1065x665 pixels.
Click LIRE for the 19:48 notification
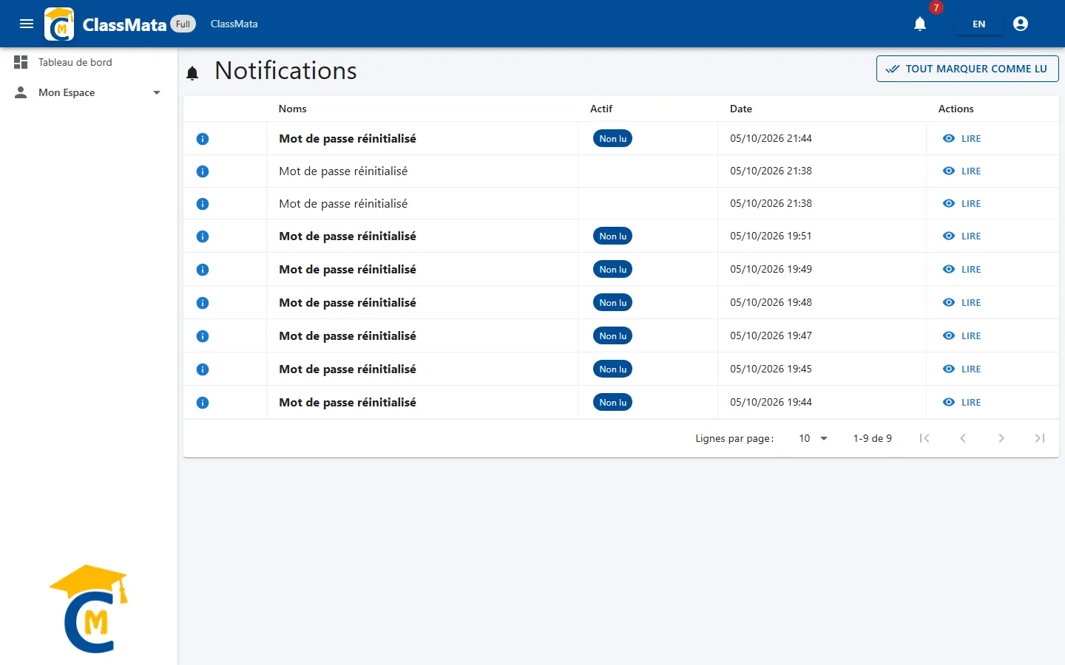click(961, 303)
